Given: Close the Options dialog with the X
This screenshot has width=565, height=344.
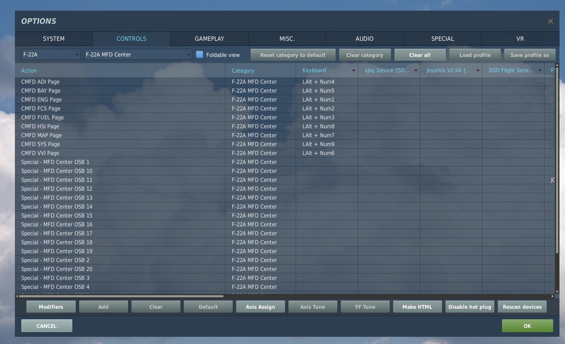Looking at the screenshot, I should [550, 21].
